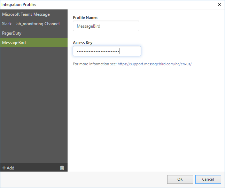This screenshot has height=188, width=225.
Task: Click the 'Access Key' label
Action: (83, 43)
